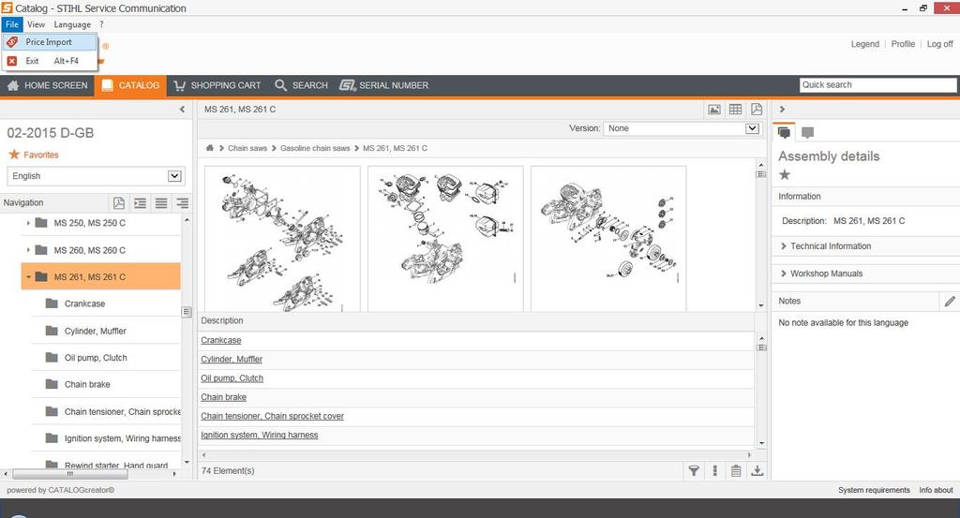Screen dimensions: 960x518
Task: Open the Serial Number tab
Action: coord(383,85)
